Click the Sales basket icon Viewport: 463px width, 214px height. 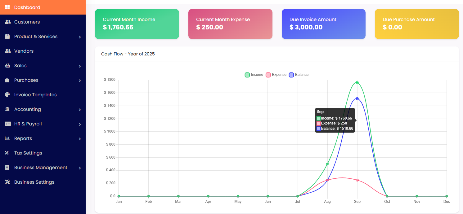pyautogui.click(x=8, y=66)
